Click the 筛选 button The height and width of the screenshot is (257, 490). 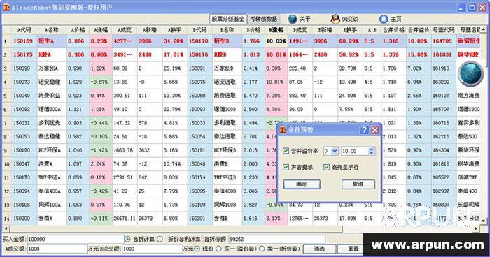coord(319,249)
